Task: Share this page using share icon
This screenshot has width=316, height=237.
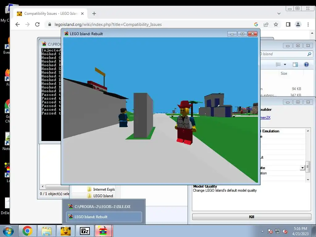Action: 266,25
